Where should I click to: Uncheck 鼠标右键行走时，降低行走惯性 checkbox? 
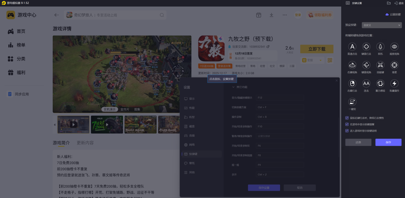click(x=347, y=118)
